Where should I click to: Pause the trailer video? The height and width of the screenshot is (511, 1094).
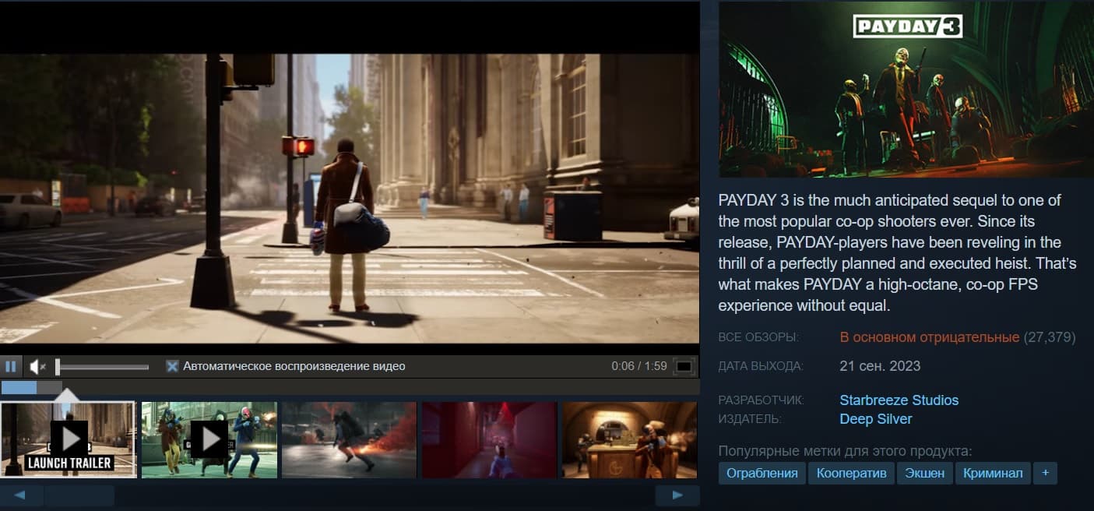point(11,366)
